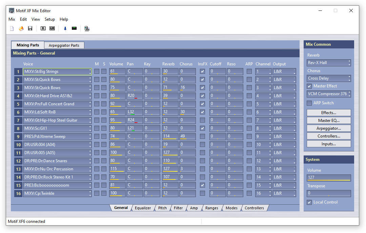Click the Controllers... button in Mix Common
Screen dimensions: 366x233
point(329,136)
